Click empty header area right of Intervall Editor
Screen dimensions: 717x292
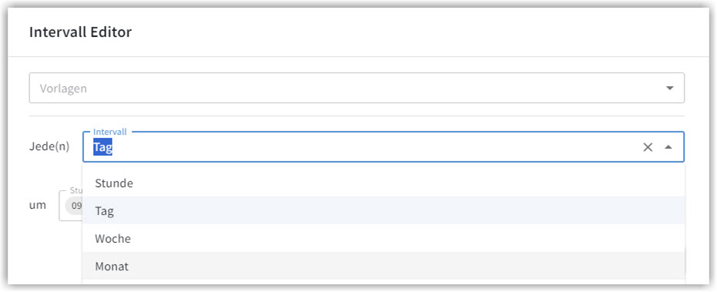coord(412,32)
